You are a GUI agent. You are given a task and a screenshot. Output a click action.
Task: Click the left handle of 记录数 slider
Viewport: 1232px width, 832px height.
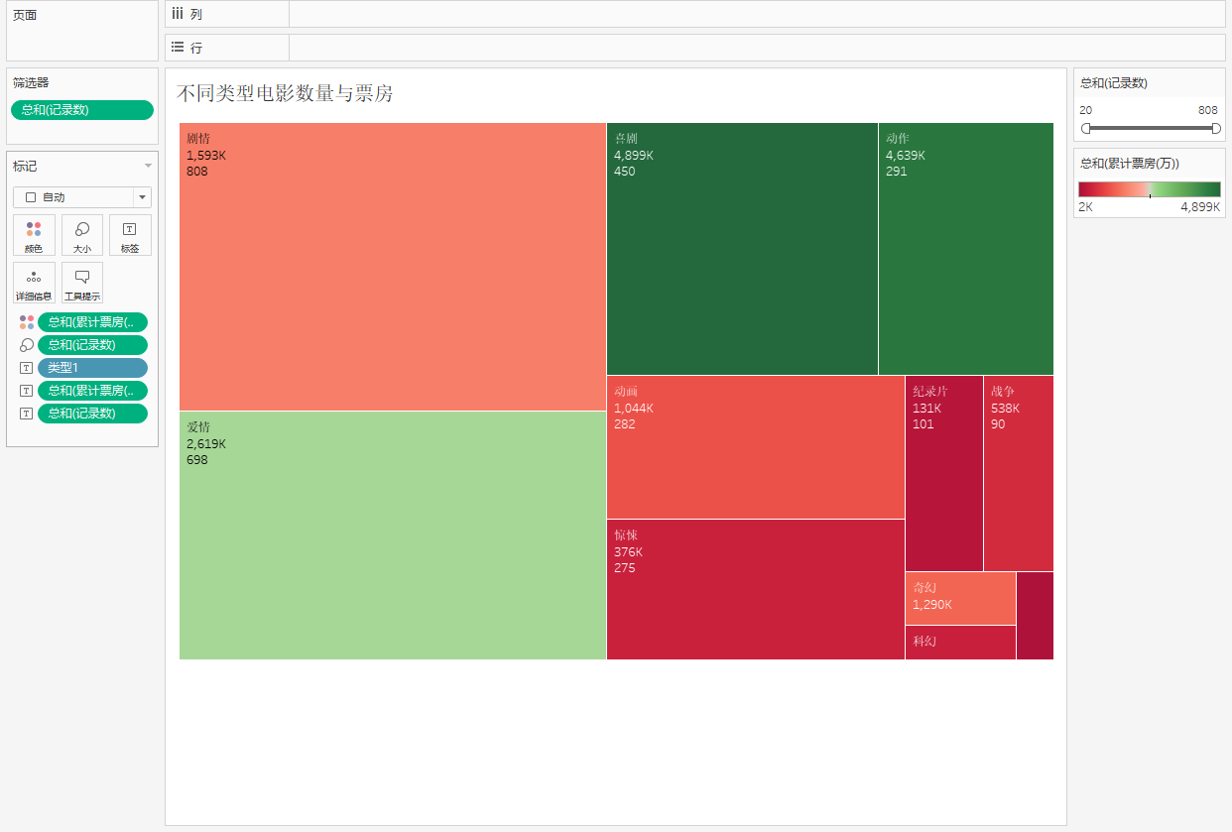1086,128
